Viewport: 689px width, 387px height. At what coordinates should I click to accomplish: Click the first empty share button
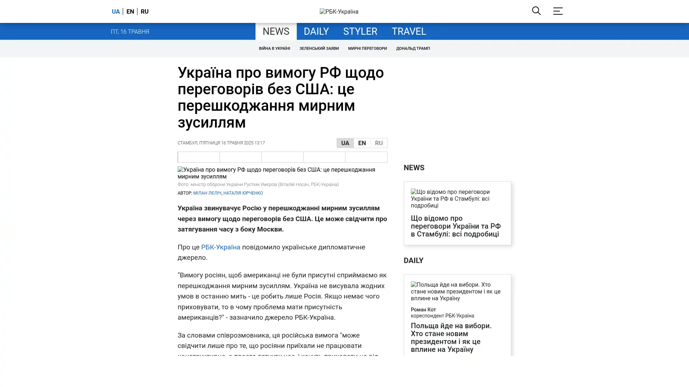[x=198, y=157]
